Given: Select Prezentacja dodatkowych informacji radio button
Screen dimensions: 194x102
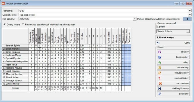Looking at the screenshot, I should tap(23, 25).
